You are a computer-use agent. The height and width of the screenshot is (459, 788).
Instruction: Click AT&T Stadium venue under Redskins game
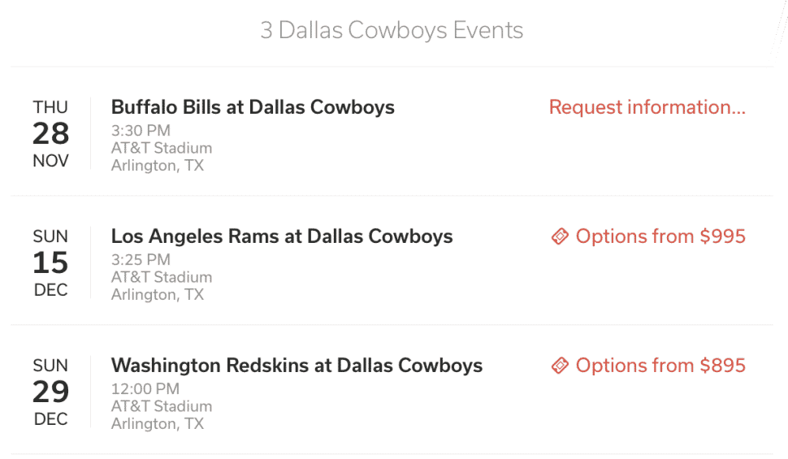point(162,406)
